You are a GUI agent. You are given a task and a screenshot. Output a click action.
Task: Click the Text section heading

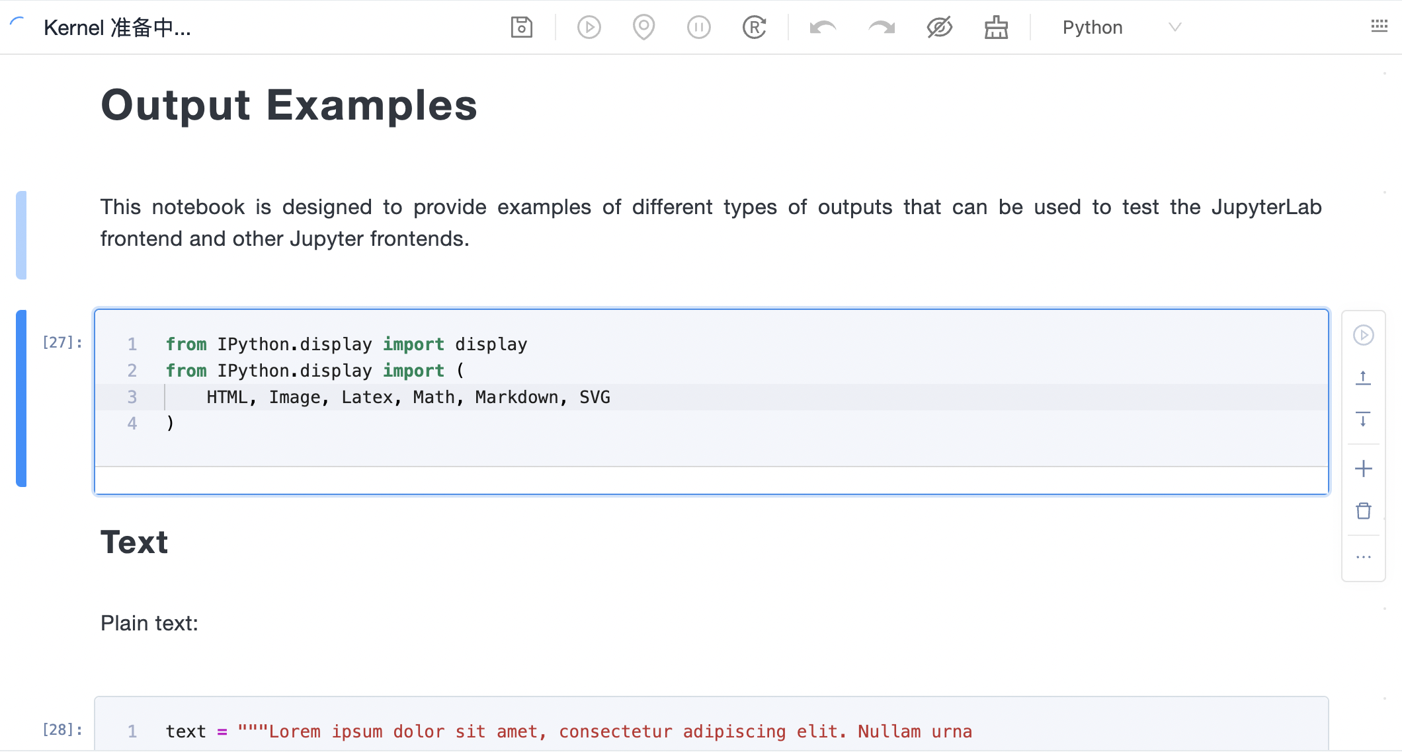(134, 543)
